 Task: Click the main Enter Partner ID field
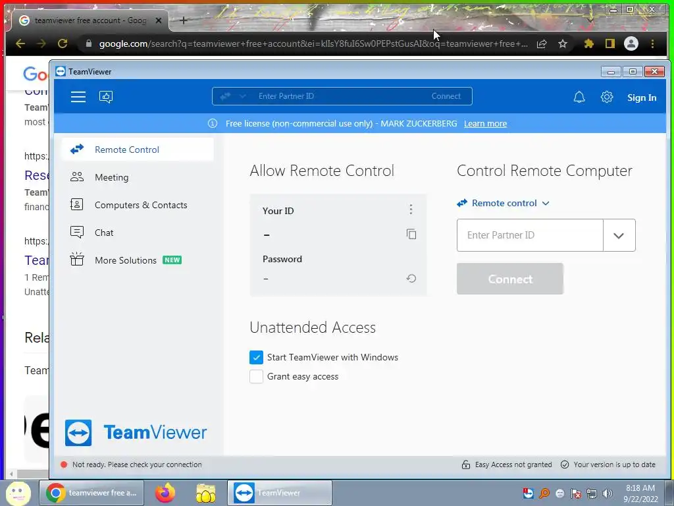530,235
